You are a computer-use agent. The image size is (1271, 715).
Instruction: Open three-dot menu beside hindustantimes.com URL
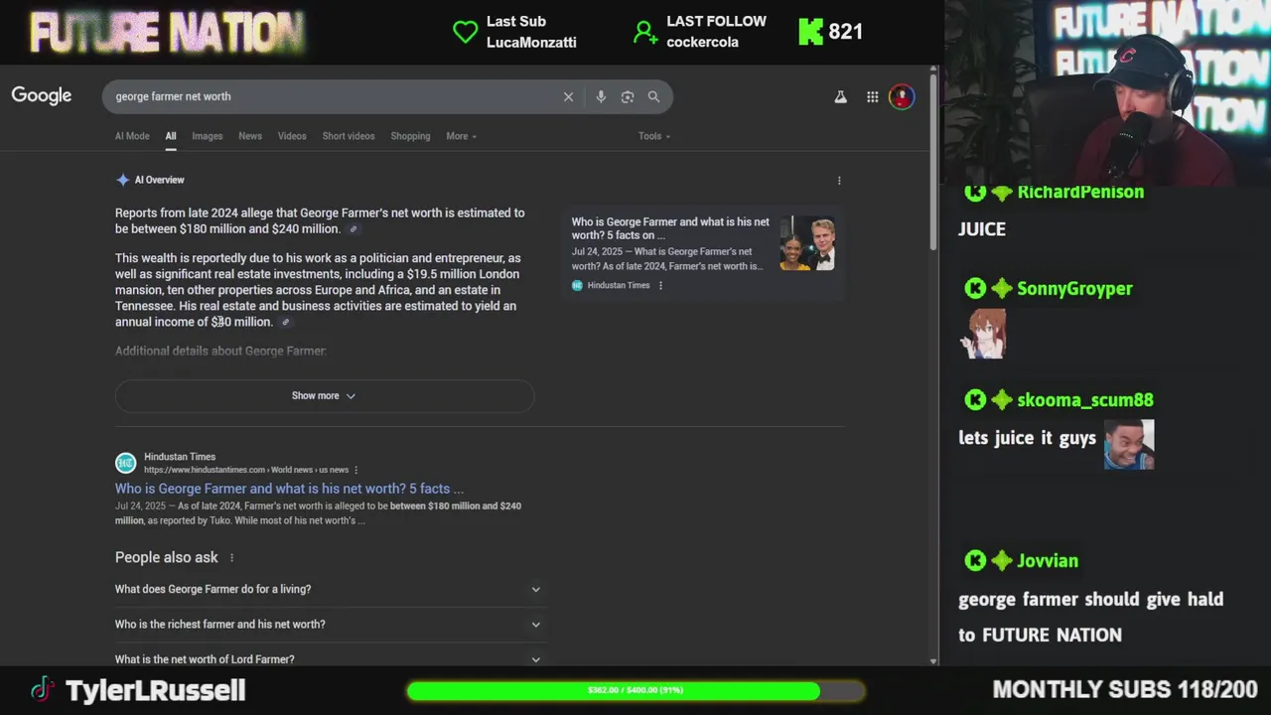pos(355,470)
